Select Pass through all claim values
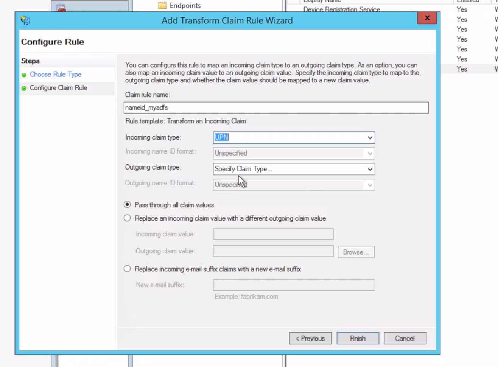Viewport: 498px width, 367px height. (128, 205)
